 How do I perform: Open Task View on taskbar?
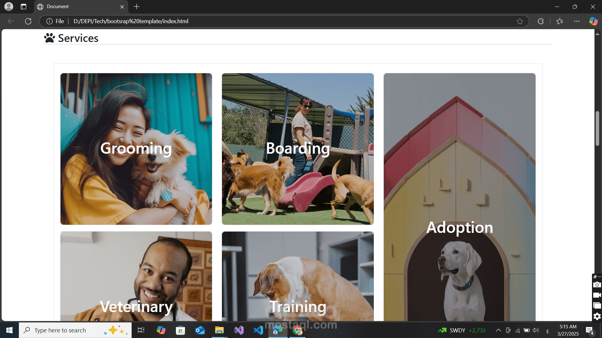[x=141, y=330]
